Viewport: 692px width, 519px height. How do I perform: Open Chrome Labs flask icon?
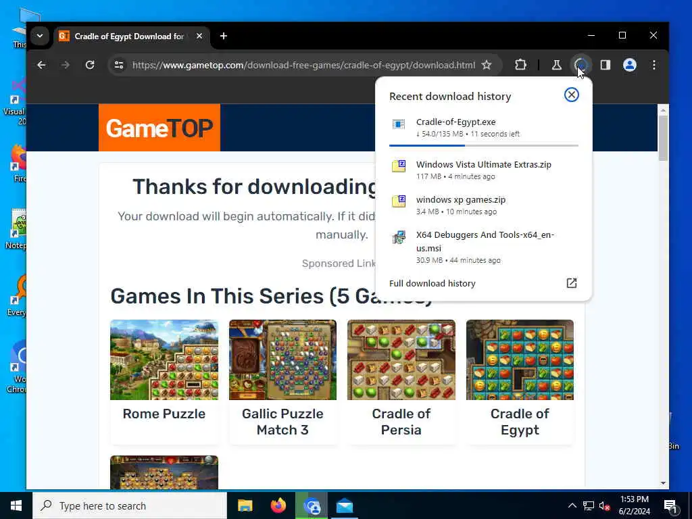coord(557,65)
